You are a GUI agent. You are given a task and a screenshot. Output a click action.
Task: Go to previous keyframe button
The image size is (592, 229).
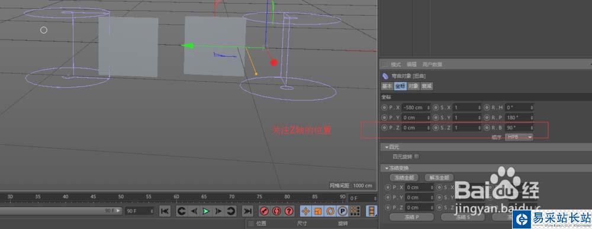click(181, 211)
